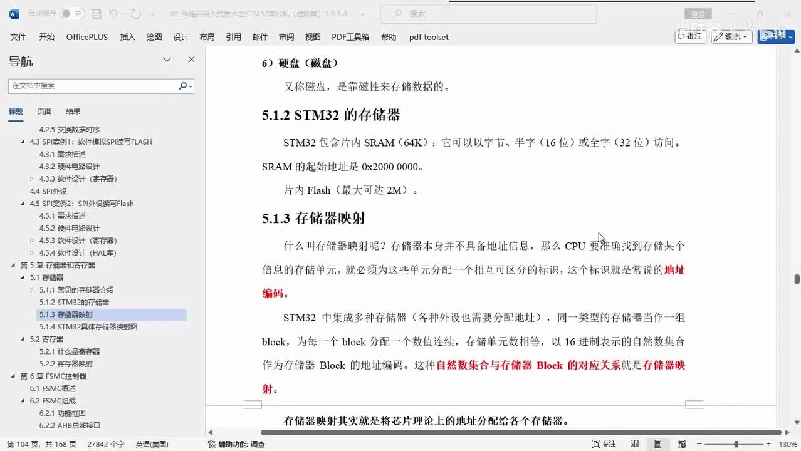This screenshot has width=801, height=451.
Task: Click the 英语(美国) language indicator
Action: point(152,444)
